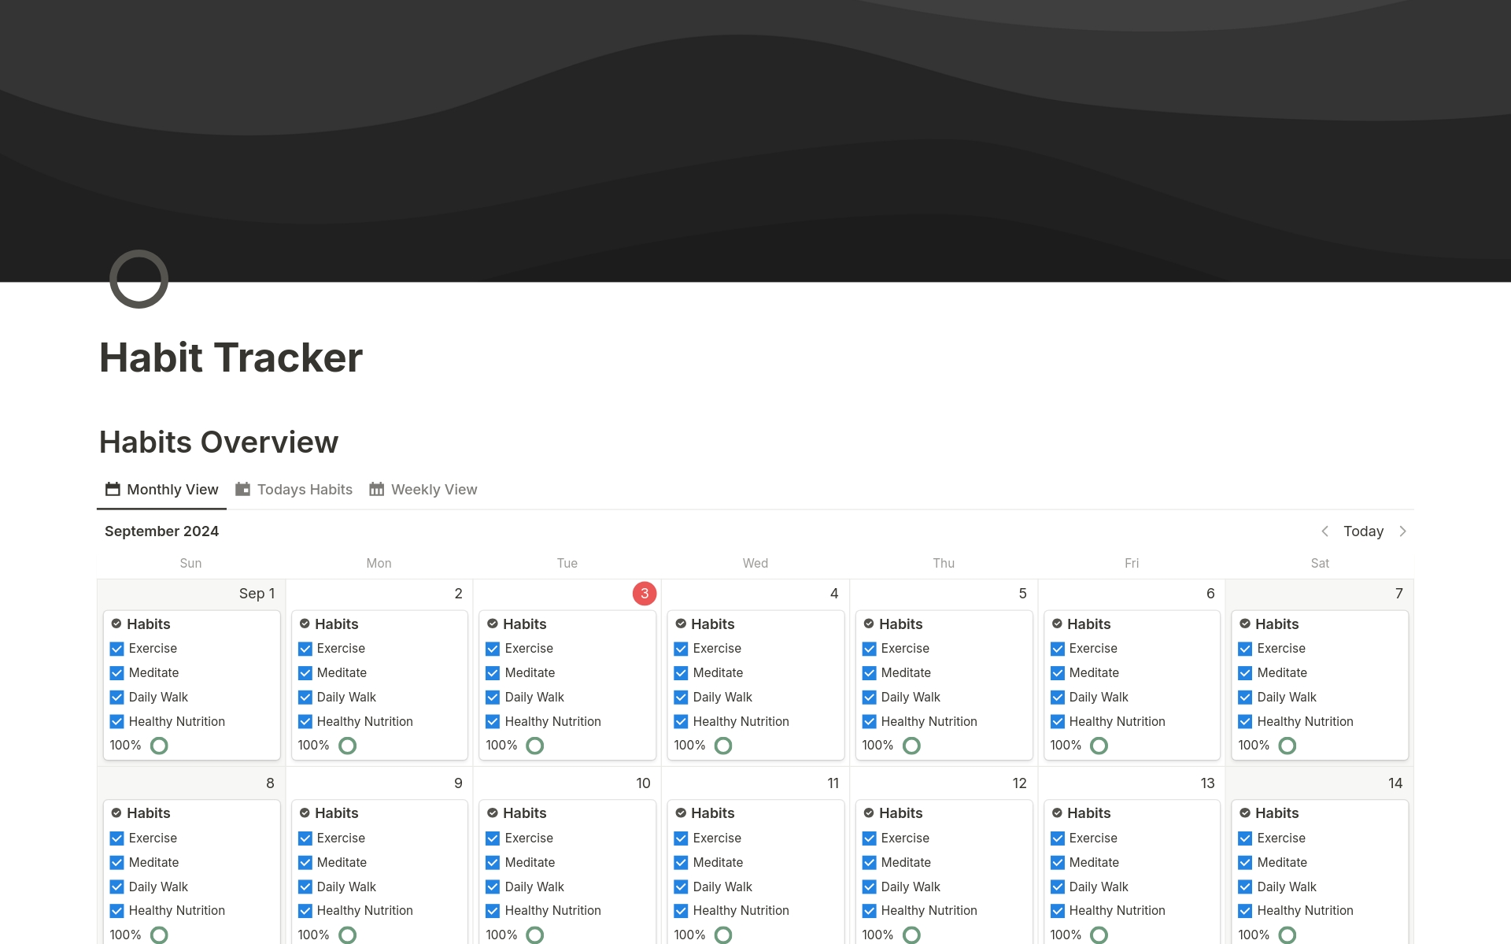Viewport: 1511px width, 944px height.
Task: Switch to the Todays Habits tab
Action: (x=305, y=489)
